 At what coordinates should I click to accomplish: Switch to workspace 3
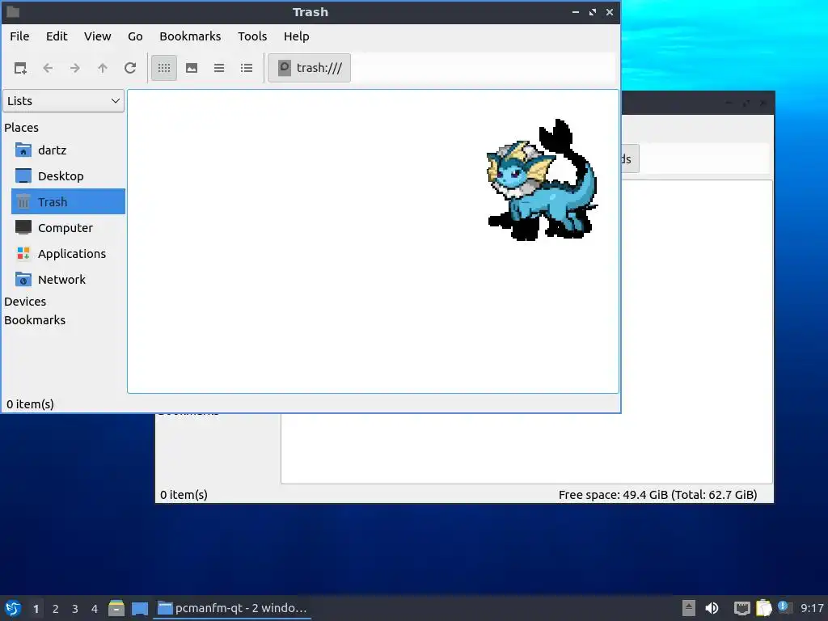75,609
